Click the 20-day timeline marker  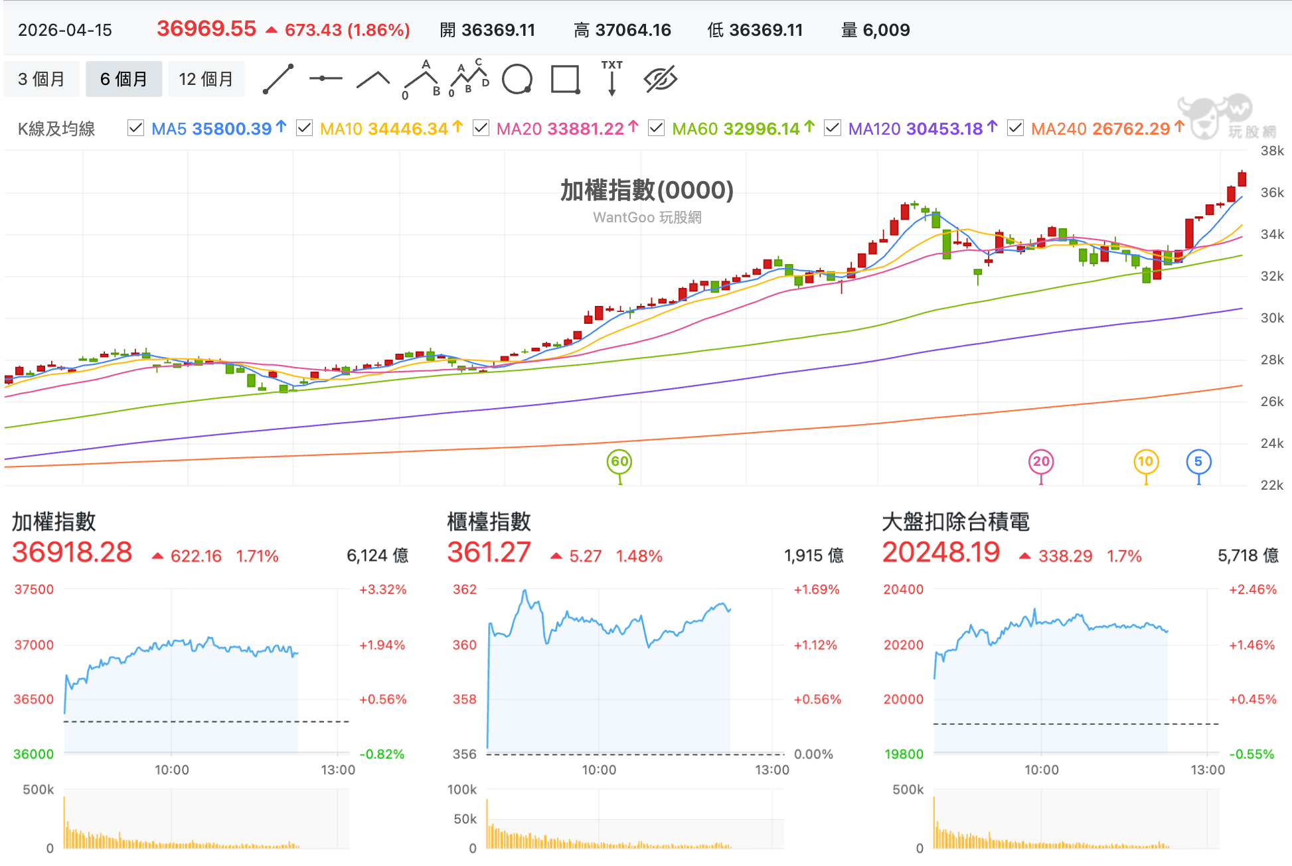coord(1041,462)
